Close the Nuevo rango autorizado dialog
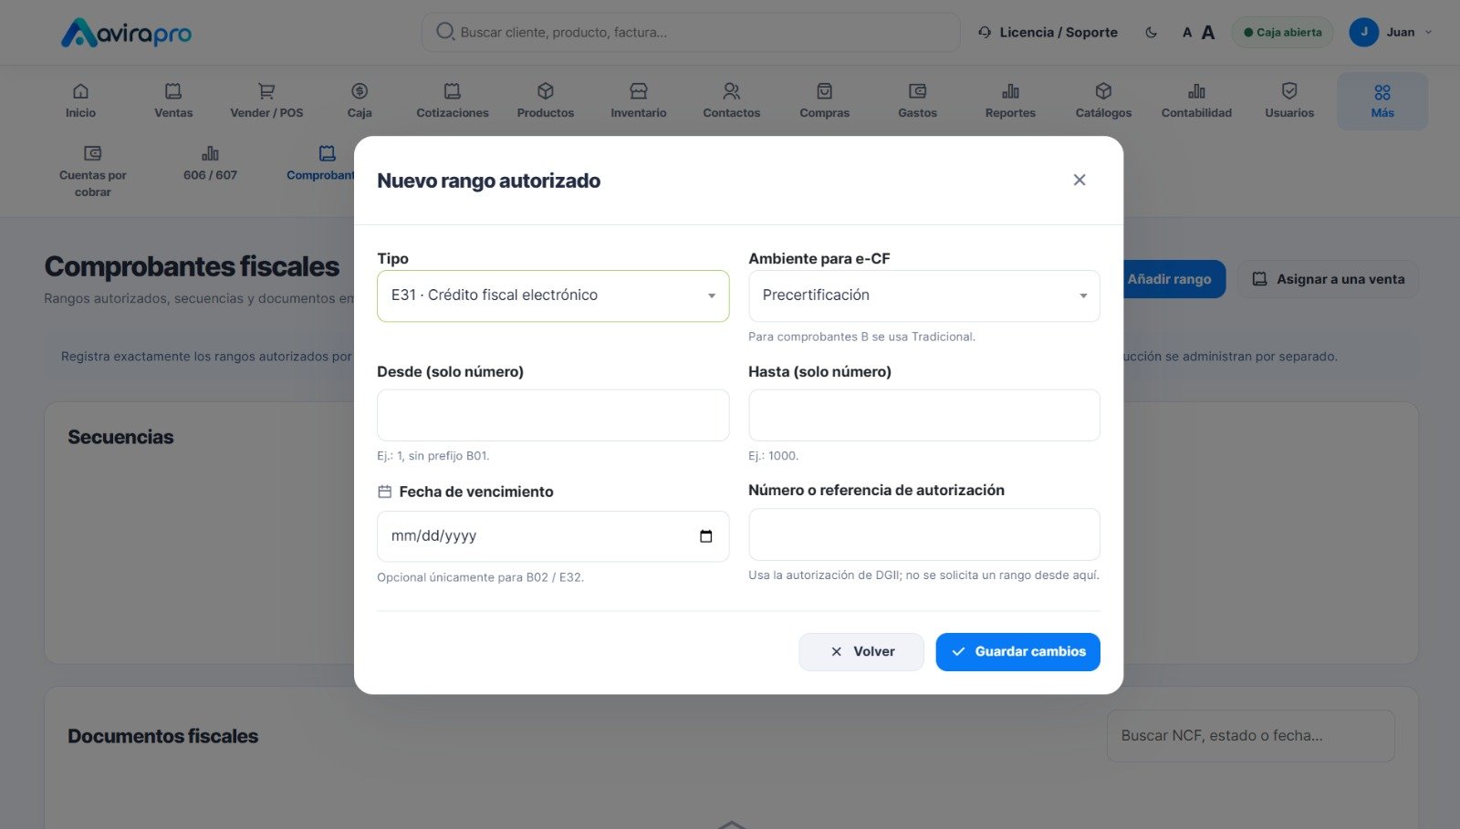Image resolution: width=1460 pixels, height=829 pixels. (1079, 181)
